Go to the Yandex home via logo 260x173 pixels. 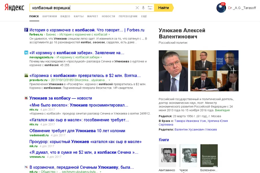point(14,7)
